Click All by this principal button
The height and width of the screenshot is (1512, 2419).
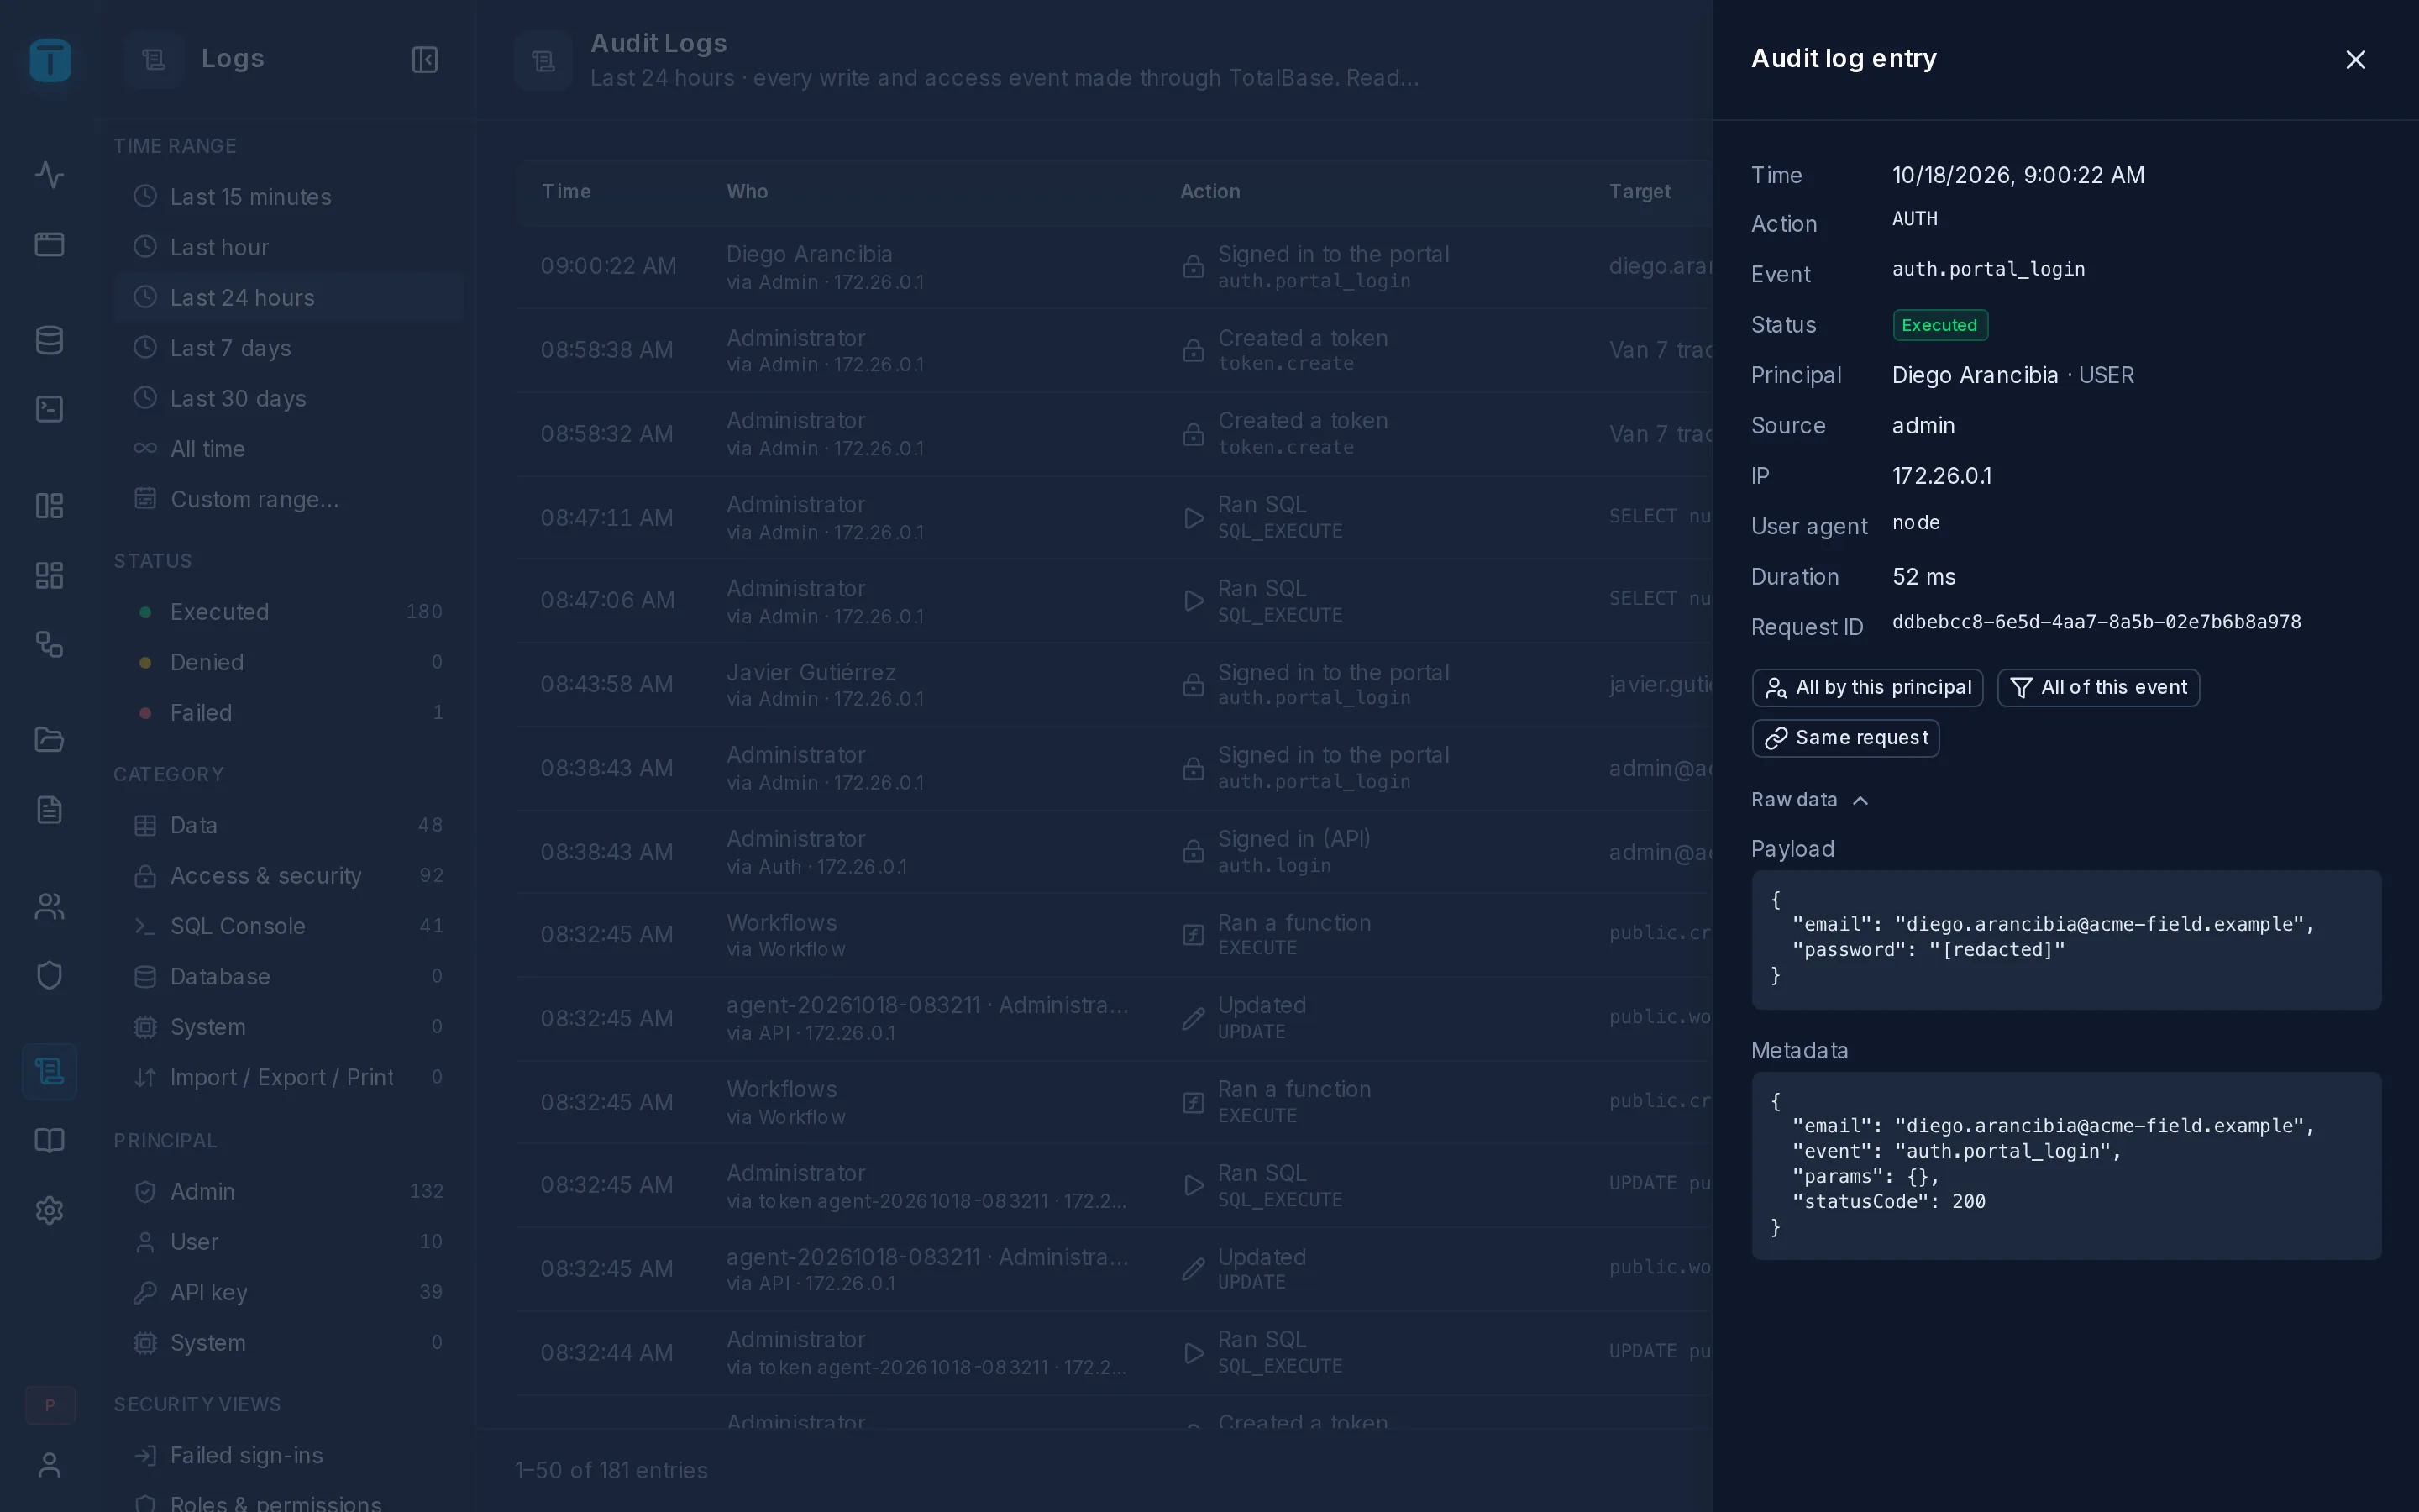(1867, 688)
